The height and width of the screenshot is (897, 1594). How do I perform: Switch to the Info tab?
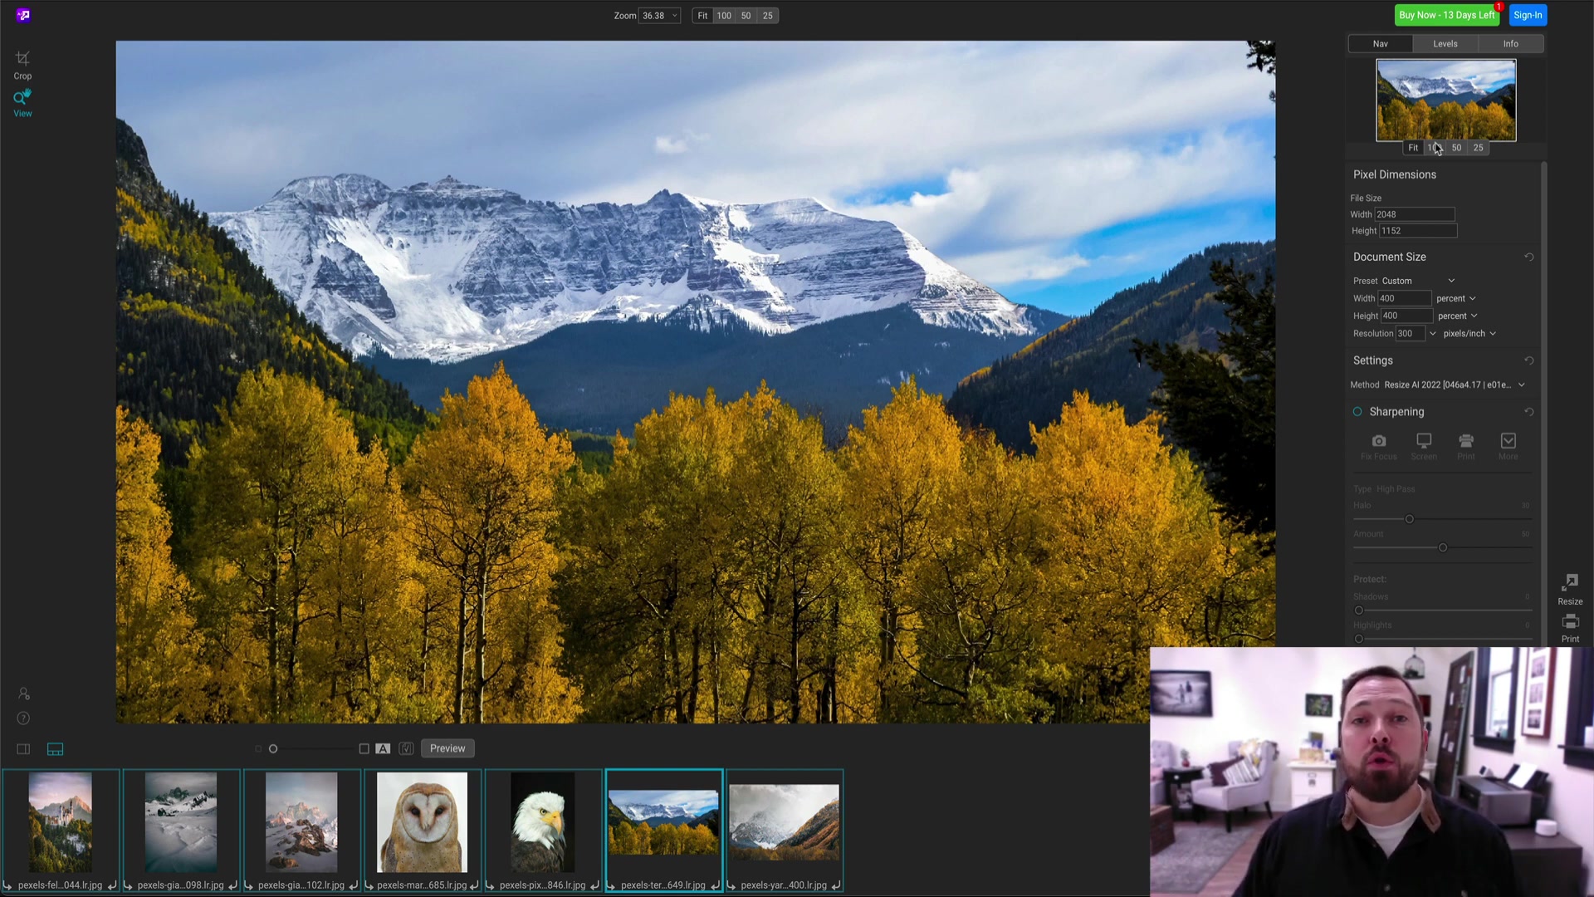pyautogui.click(x=1510, y=44)
